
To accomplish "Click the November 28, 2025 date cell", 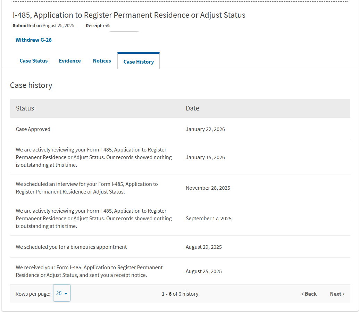I will 208,188.
